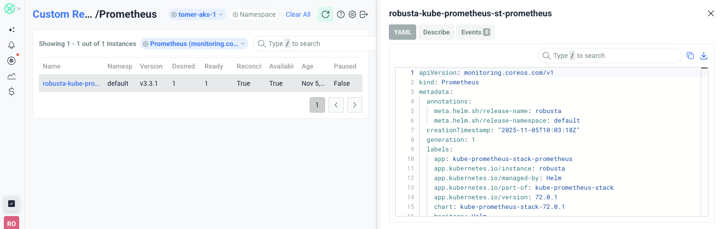Open cost view via the dollar icon

(12, 92)
